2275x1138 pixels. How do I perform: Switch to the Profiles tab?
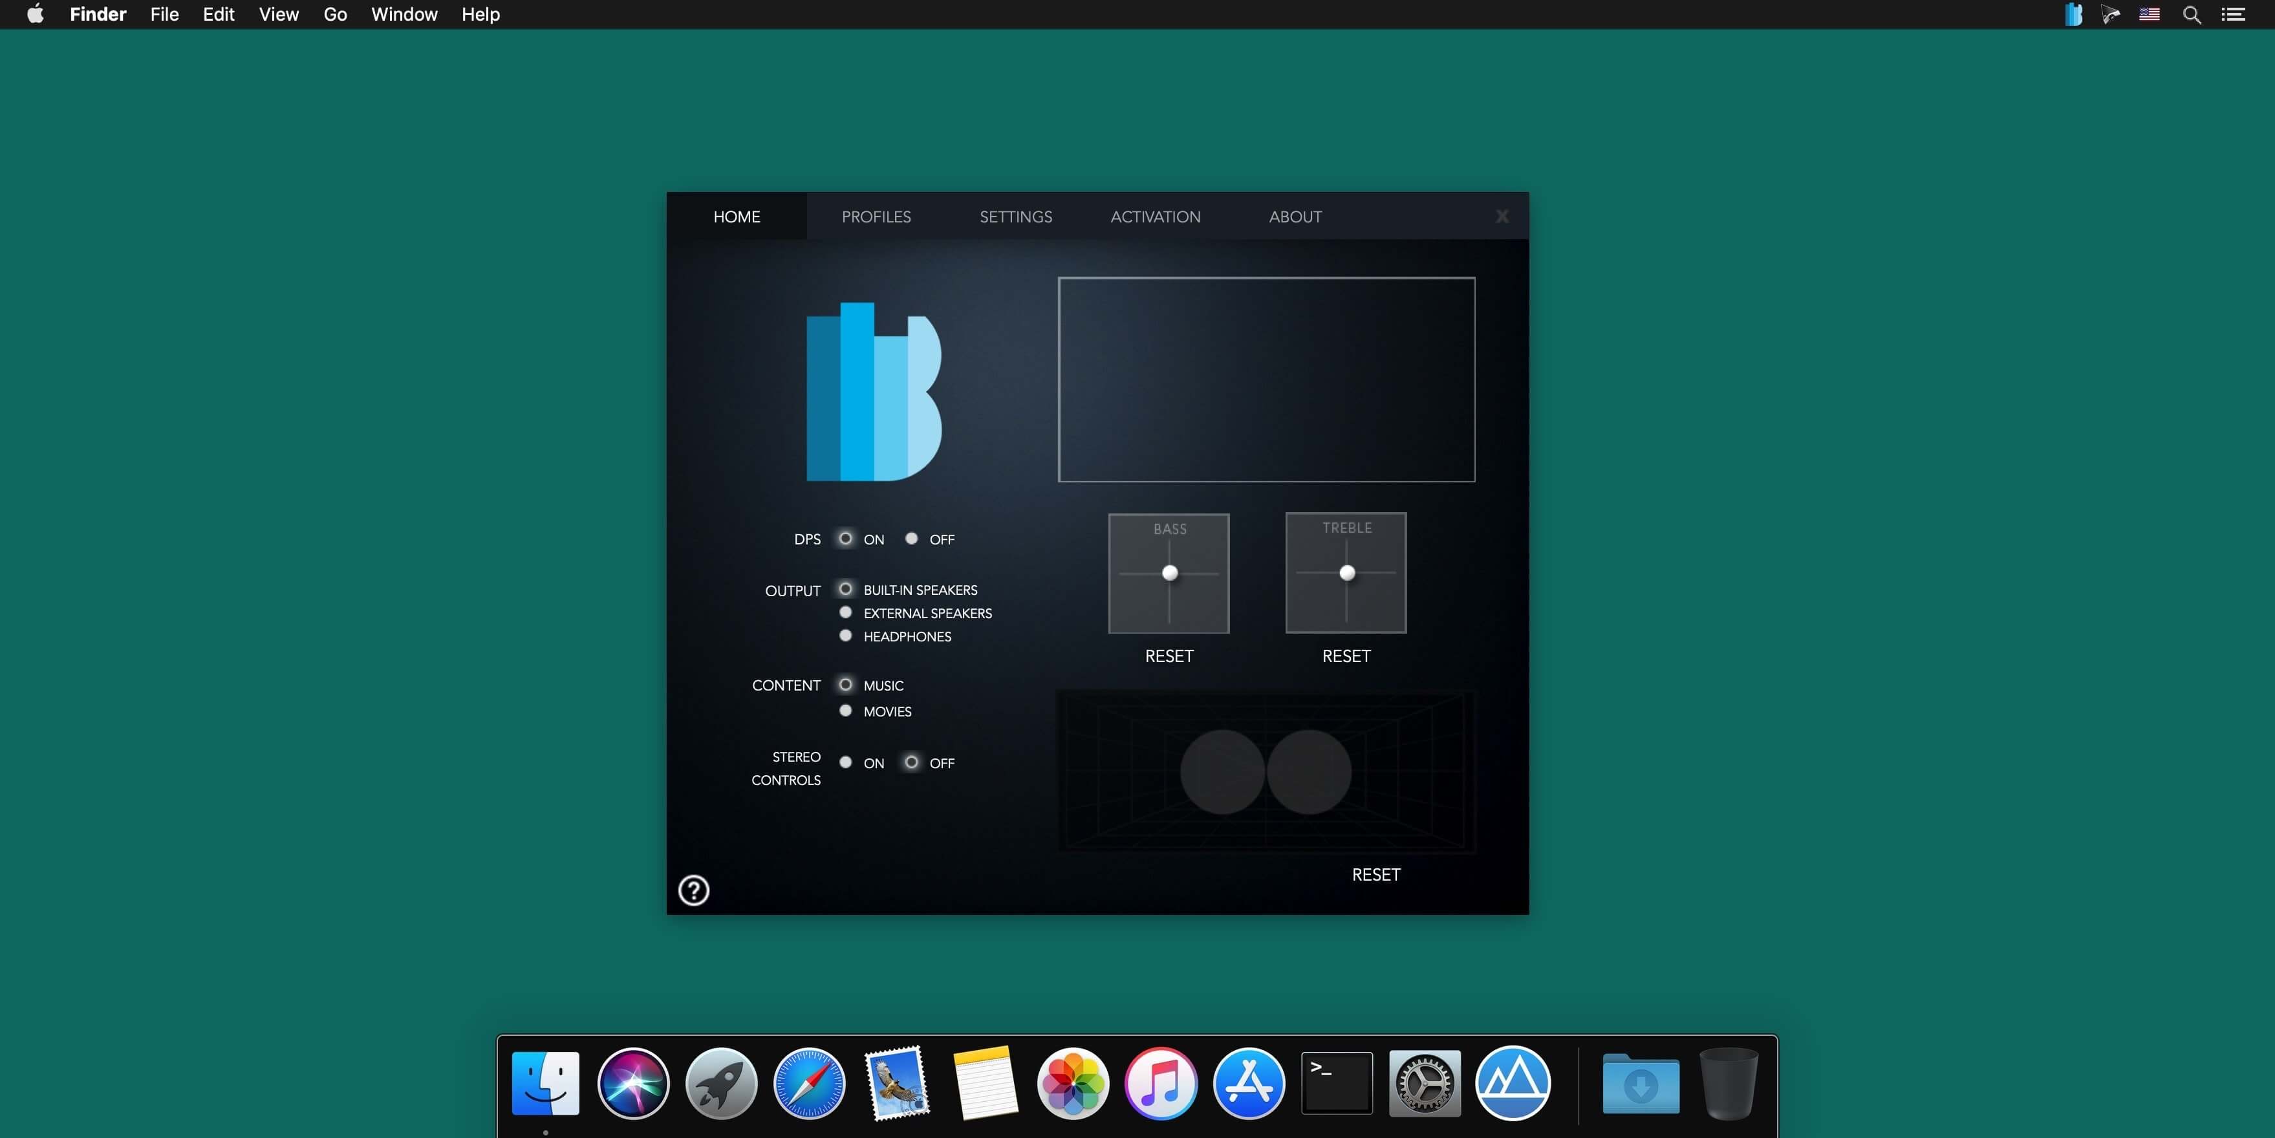click(875, 217)
